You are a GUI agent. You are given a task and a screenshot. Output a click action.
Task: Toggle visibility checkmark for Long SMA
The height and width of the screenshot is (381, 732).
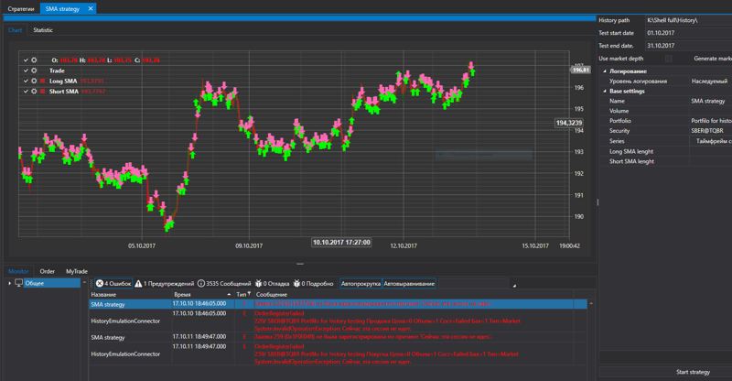[x=26, y=81]
